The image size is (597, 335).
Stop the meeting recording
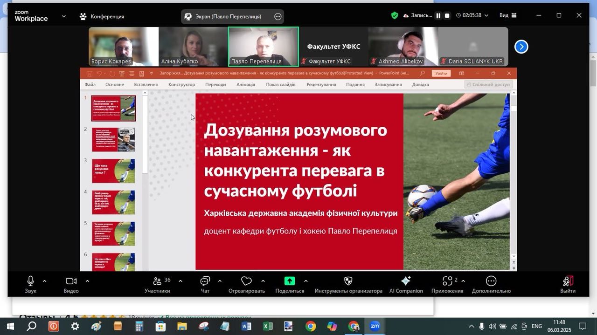pyautogui.click(x=447, y=16)
